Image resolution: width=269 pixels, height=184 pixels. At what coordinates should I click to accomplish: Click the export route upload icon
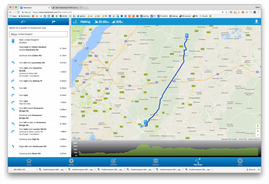[256, 21]
